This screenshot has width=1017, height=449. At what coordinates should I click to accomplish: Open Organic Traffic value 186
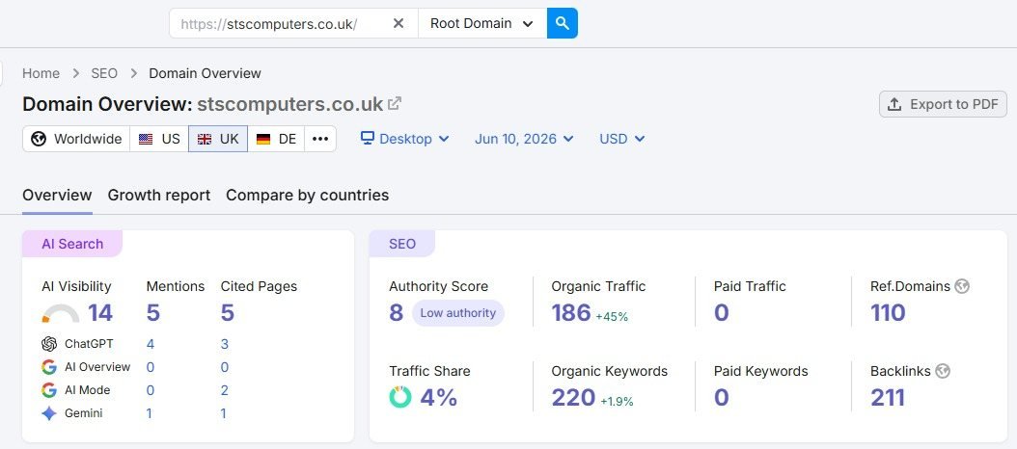571,313
